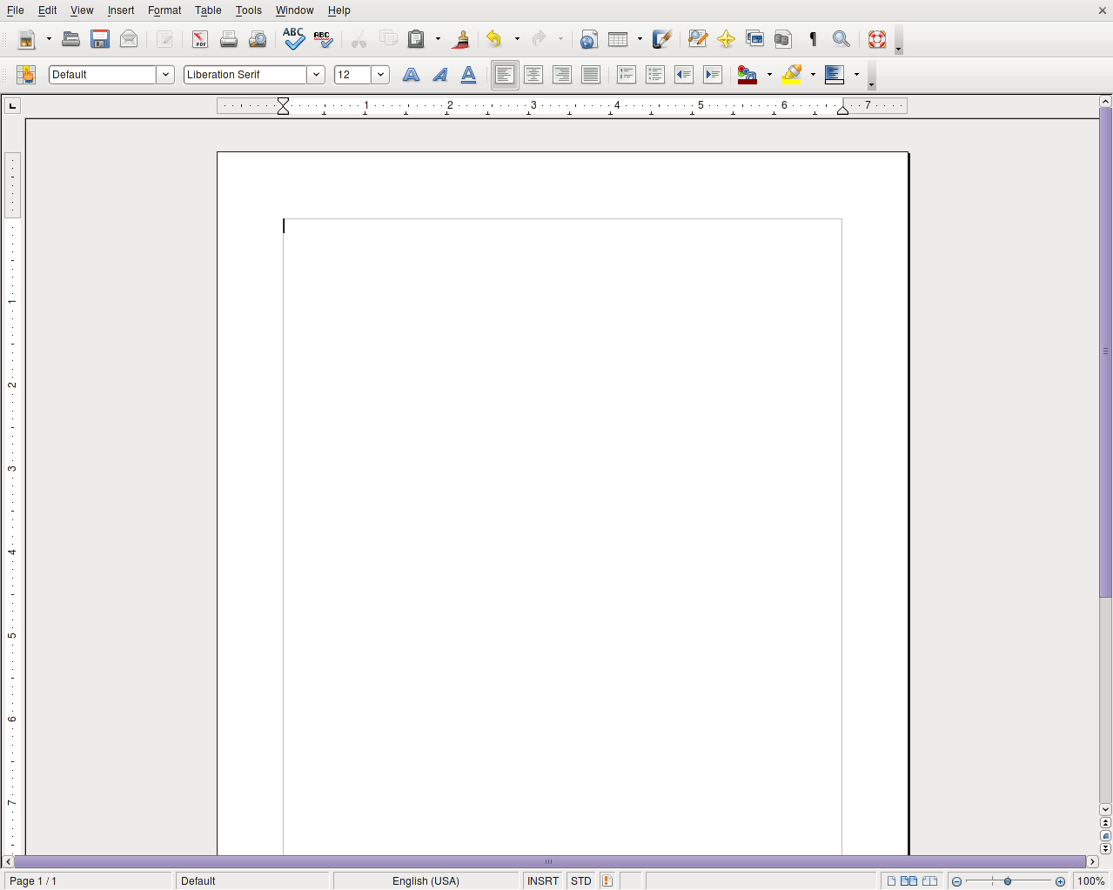The width and height of the screenshot is (1113, 890).
Task: Select the Format Paintbrush tool
Action: coord(462,39)
